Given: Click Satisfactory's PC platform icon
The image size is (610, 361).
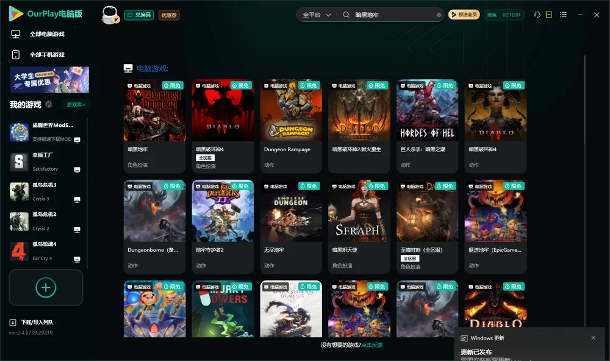Looking at the screenshot, I should coord(77,170).
